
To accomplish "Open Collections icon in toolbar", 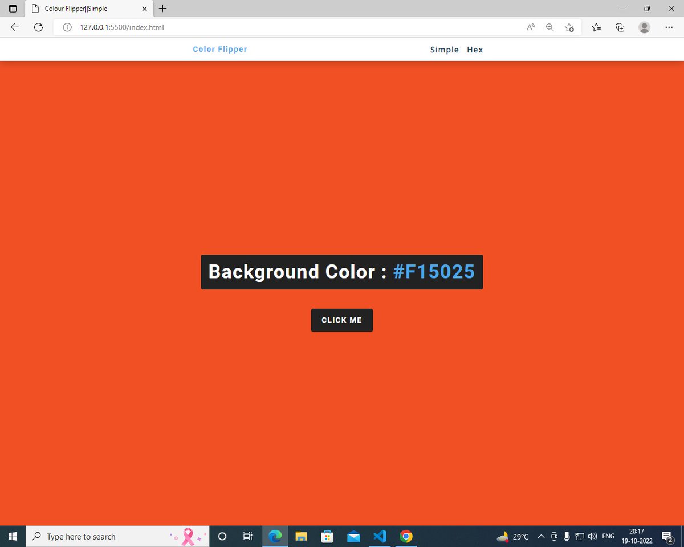I will (620, 27).
